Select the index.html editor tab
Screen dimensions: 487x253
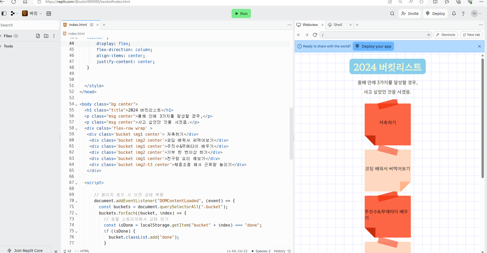[x=78, y=25]
